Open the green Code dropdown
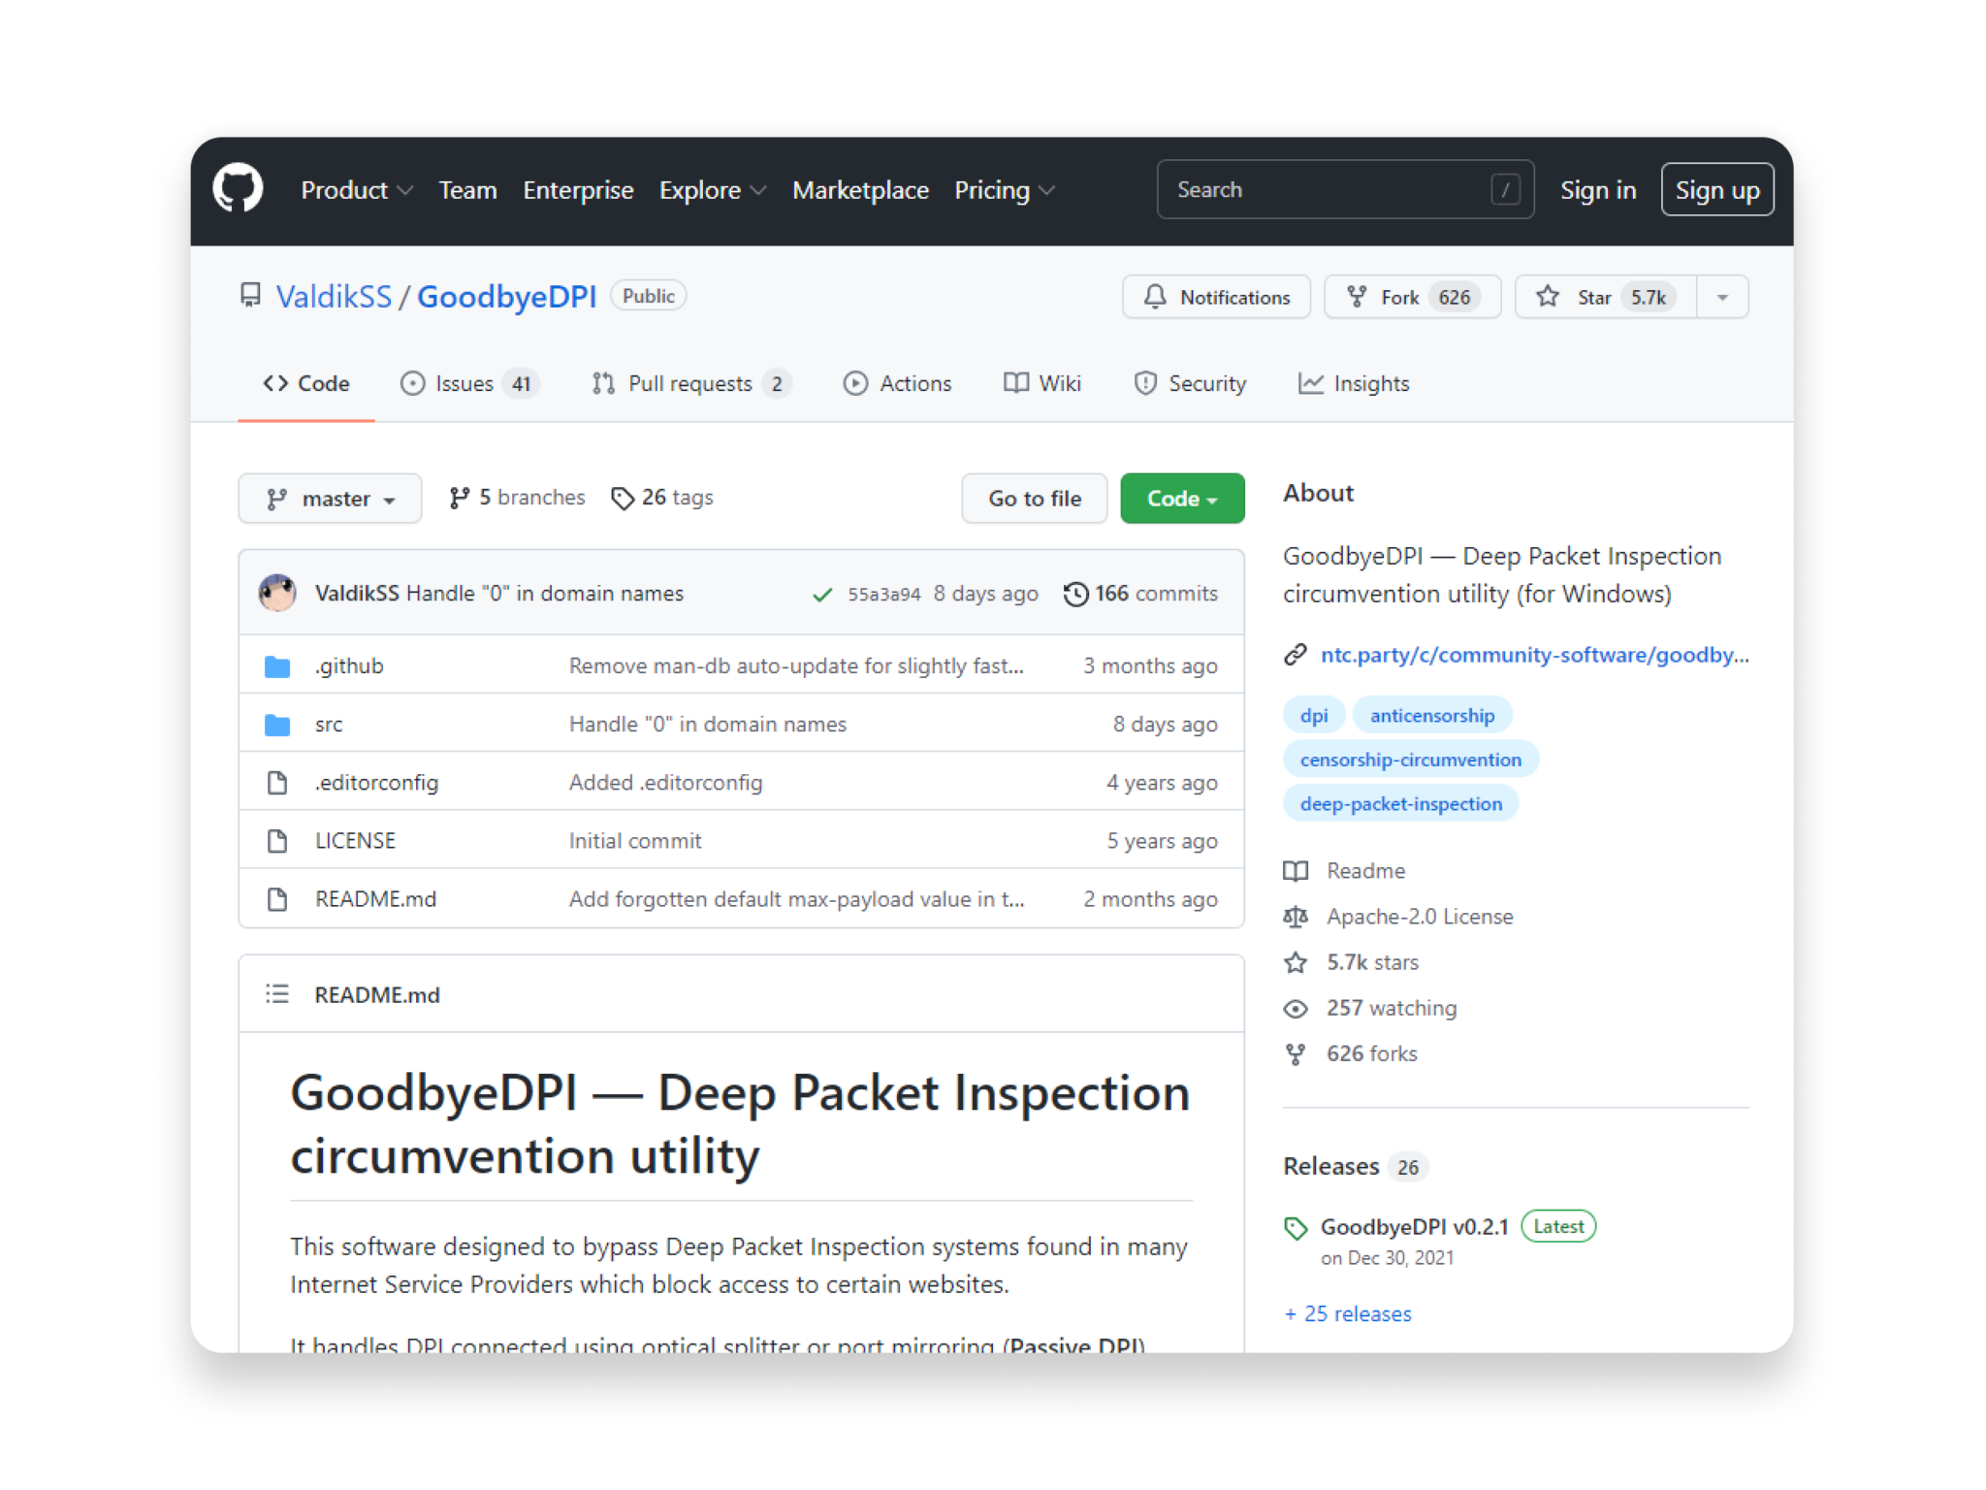 coord(1182,499)
